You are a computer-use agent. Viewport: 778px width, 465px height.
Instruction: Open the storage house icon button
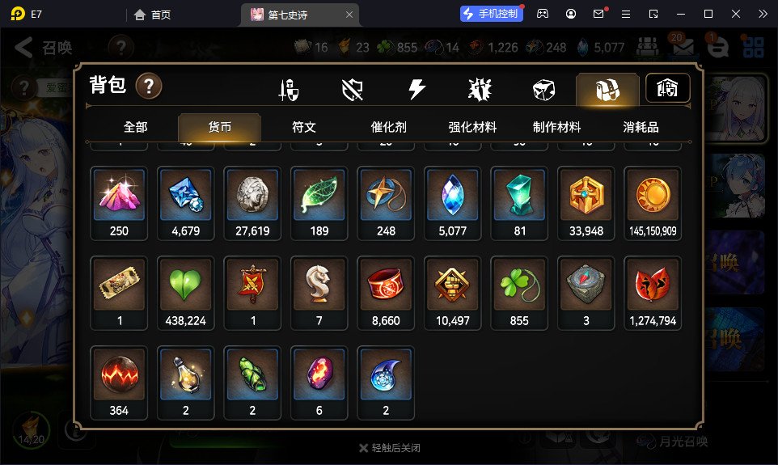(667, 88)
